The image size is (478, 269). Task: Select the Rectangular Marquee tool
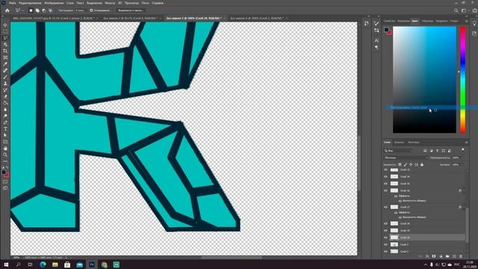tap(5, 31)
